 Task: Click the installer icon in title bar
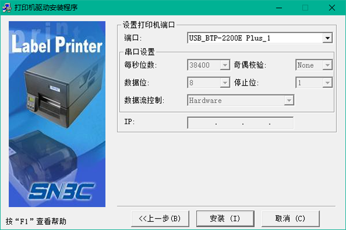coord(6,7)
